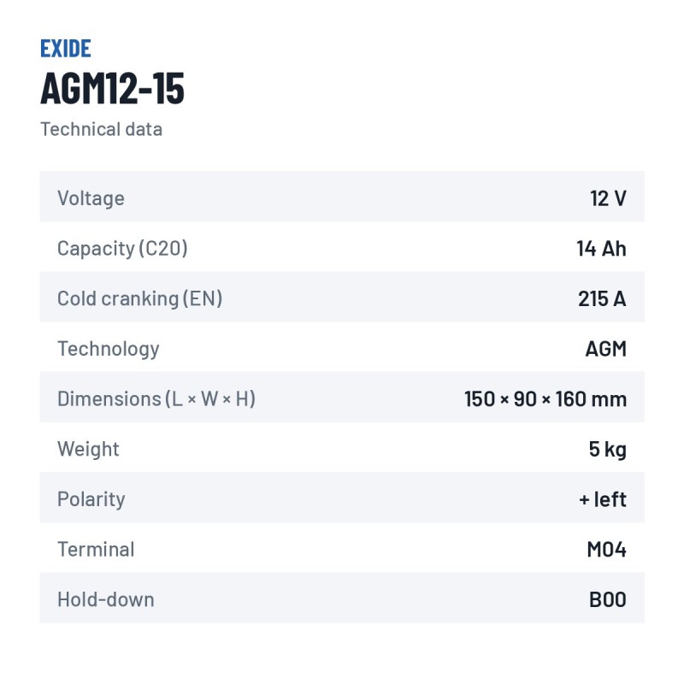This screenshot has width=684, height=684.
Task: Click the Technical data subtitle
Action: click(101, 129)
